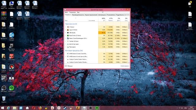196x110 pixels.
Task: Click the white house icon on the taskbar
Action: tap(27, 108)
